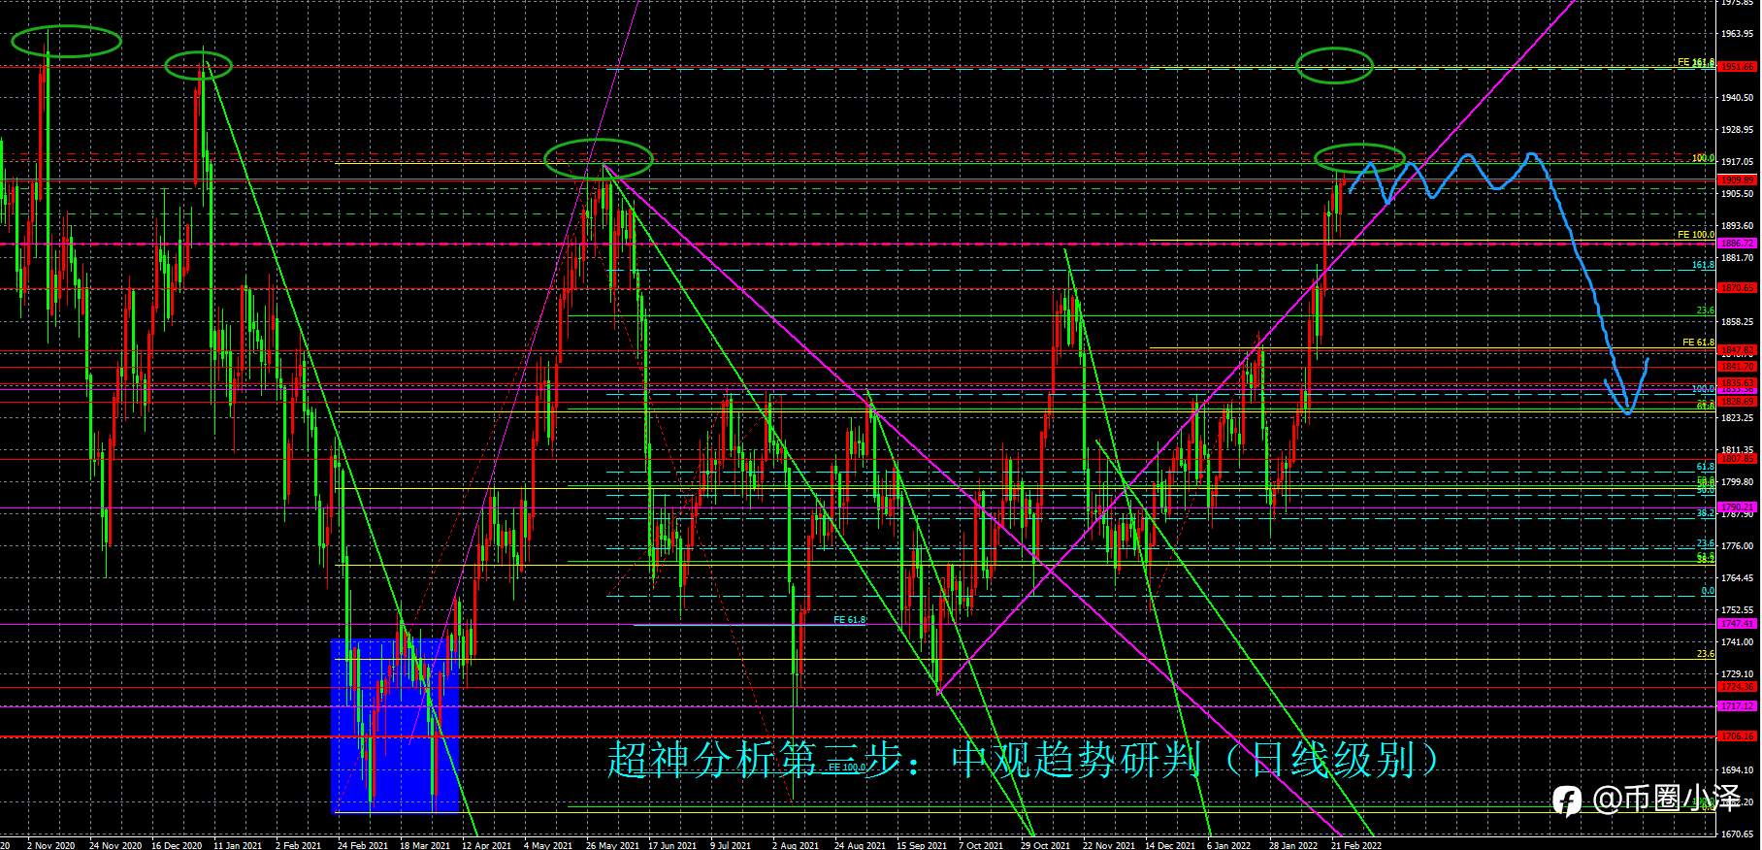Click the red 1724.36 price tag

tap(1737, 687)
